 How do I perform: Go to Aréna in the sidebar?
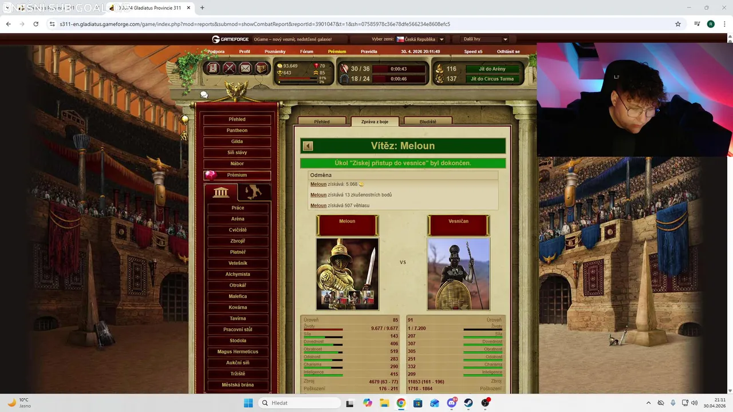(238, 219)
